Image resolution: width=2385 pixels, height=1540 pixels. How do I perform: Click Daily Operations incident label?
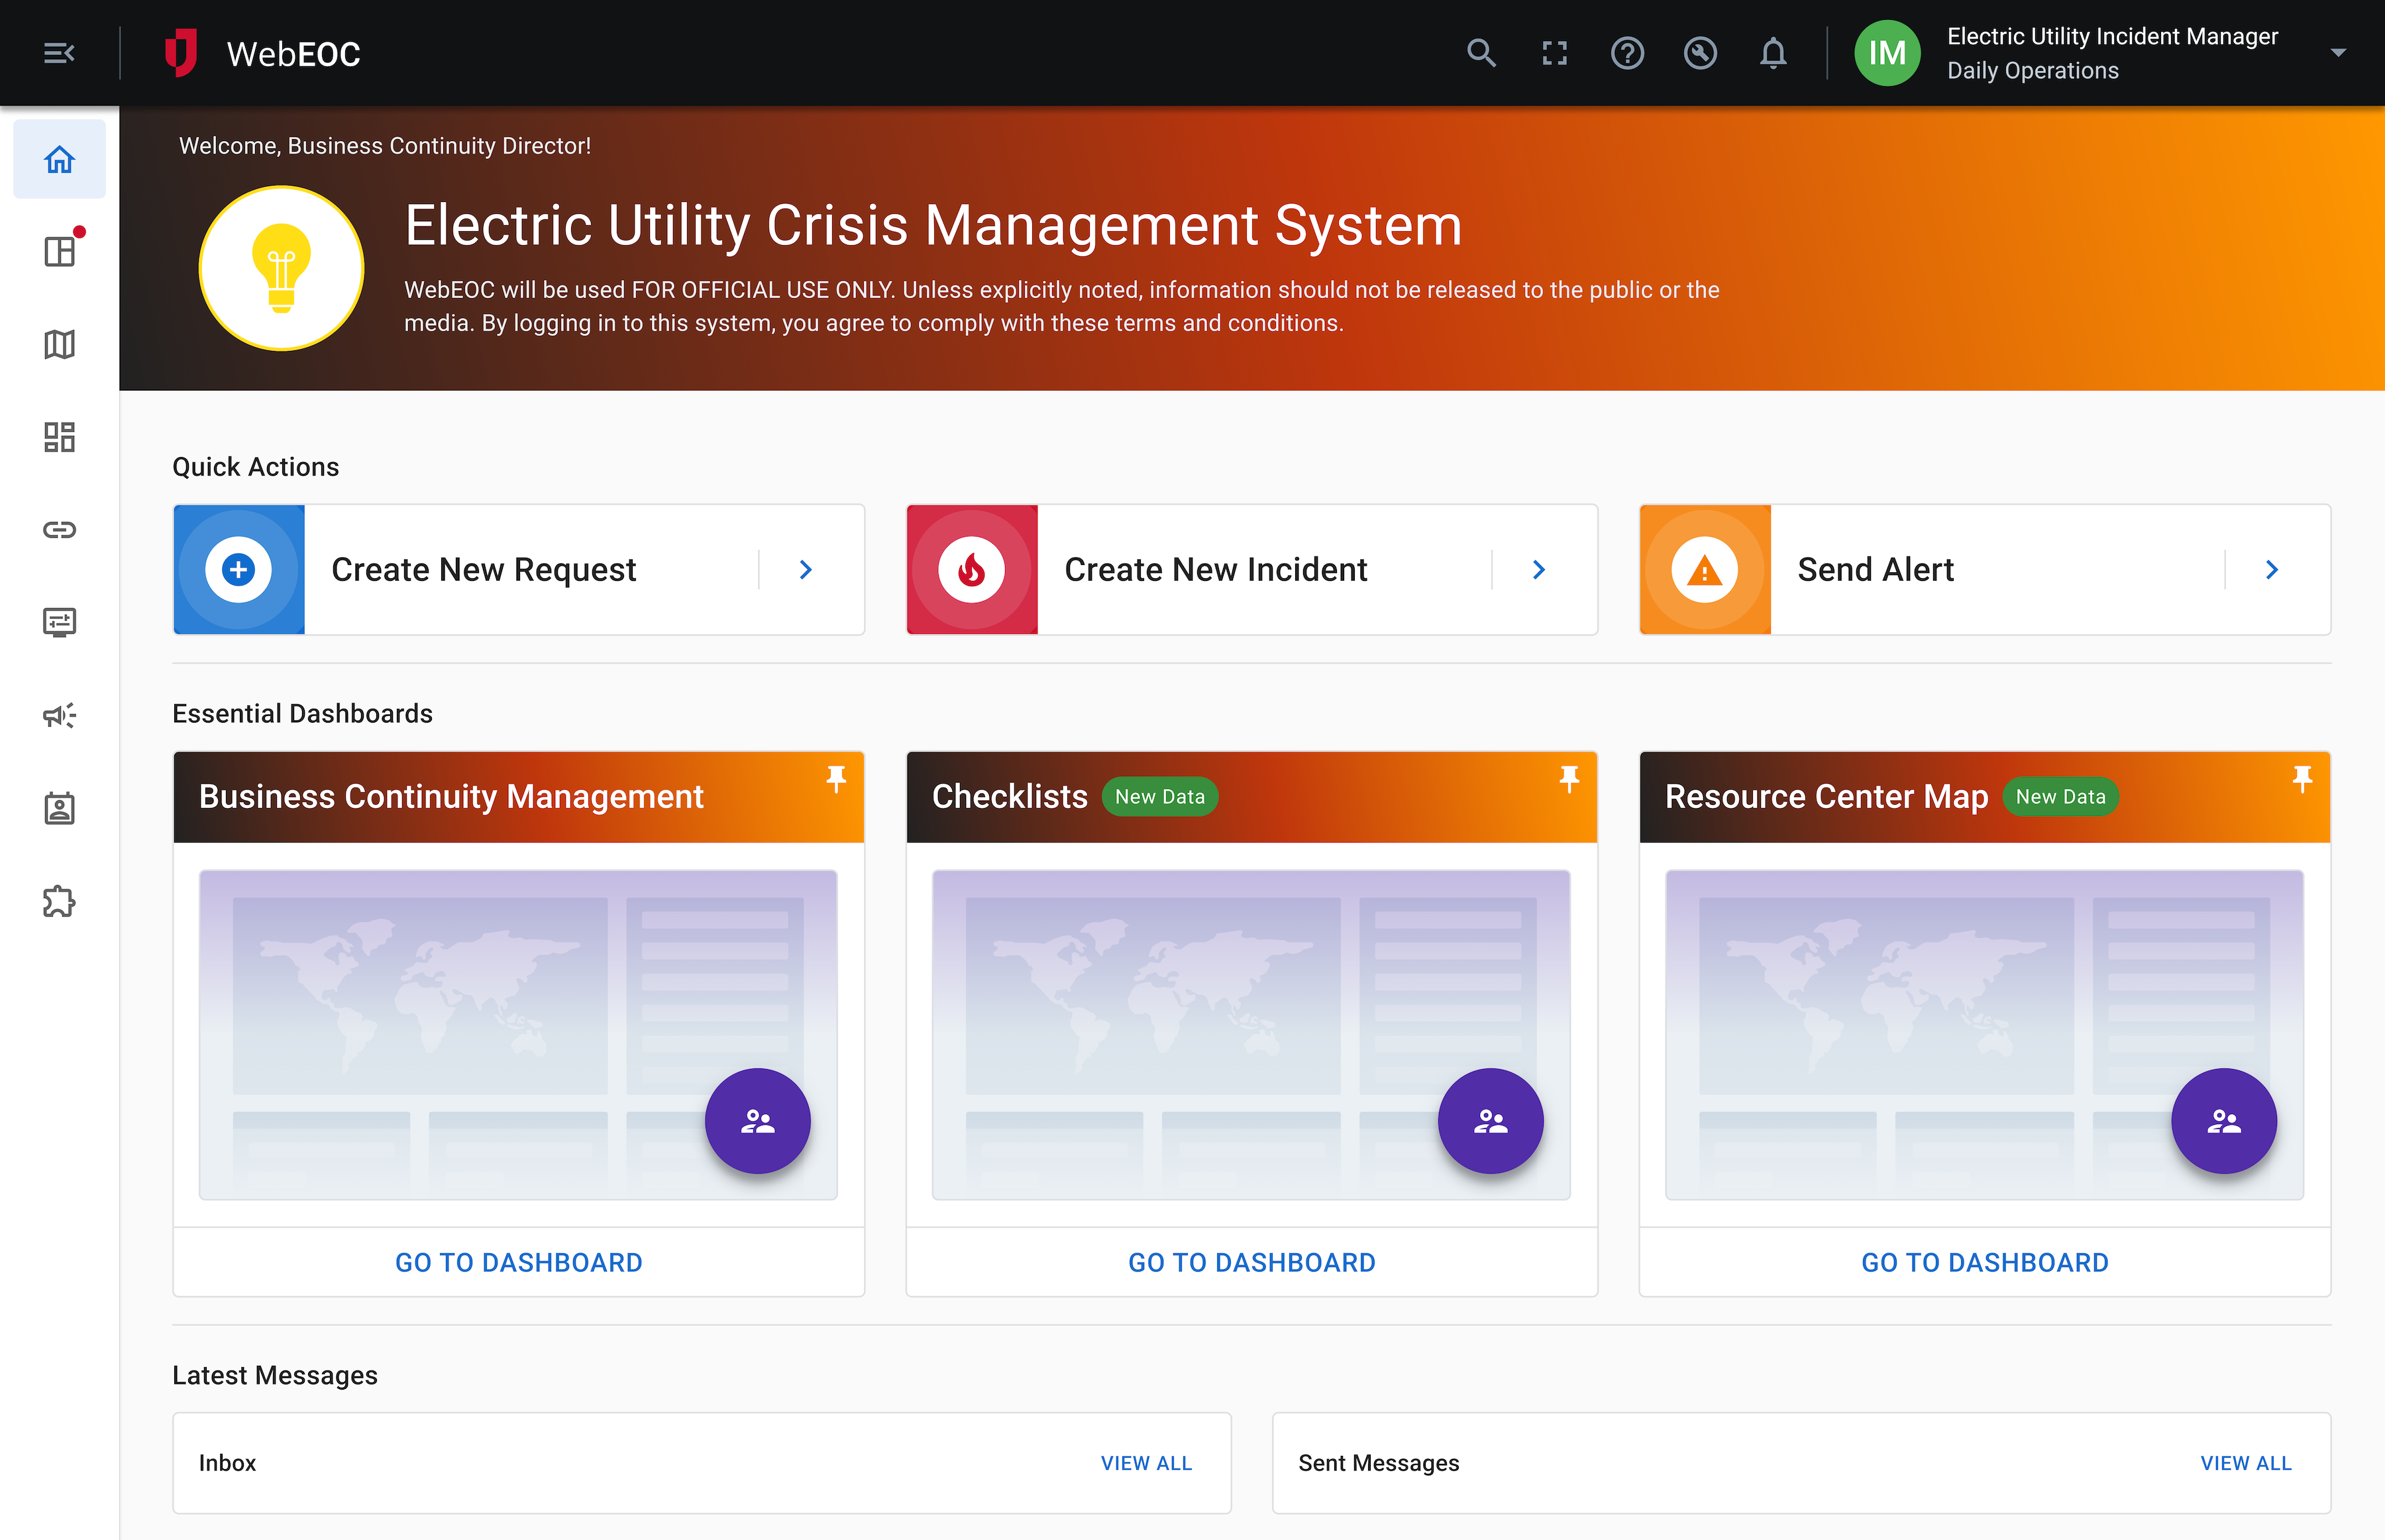coord(2032,71)
